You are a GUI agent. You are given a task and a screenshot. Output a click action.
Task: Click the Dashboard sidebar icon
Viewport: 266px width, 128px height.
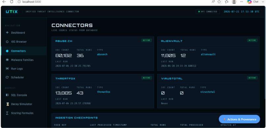pyautogui.click(x=7, y=33)
